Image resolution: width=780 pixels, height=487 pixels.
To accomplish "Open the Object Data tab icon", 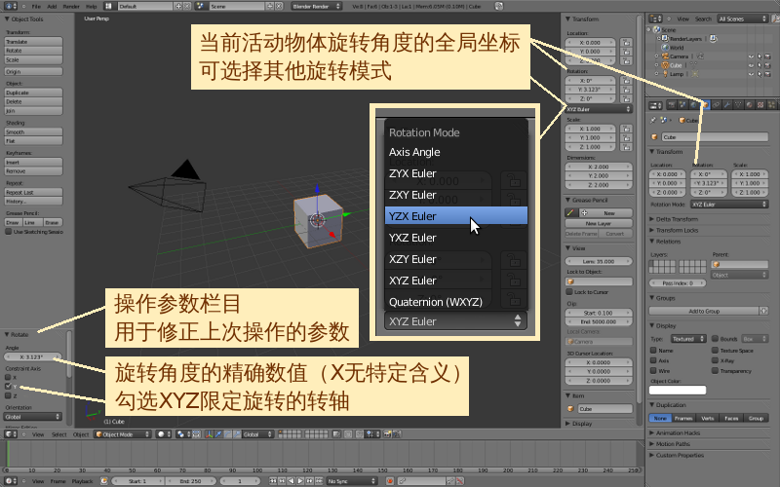I will click(x=738, y=105).
